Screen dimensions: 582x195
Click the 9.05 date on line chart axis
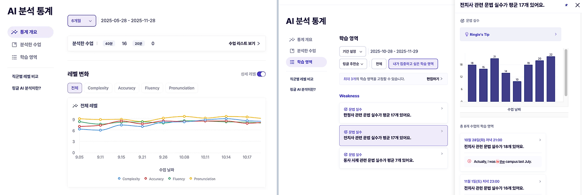click(79, 157)
